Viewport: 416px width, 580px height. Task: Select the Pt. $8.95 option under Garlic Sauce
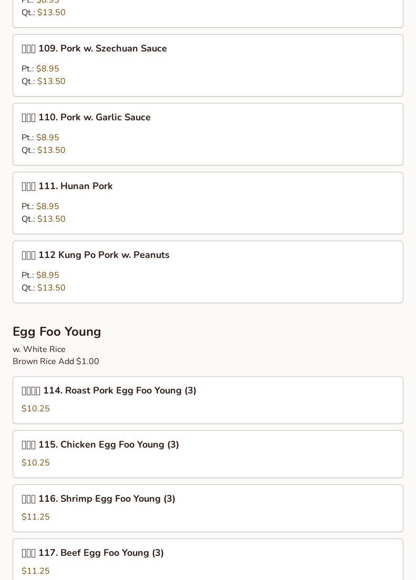(47, 138)
